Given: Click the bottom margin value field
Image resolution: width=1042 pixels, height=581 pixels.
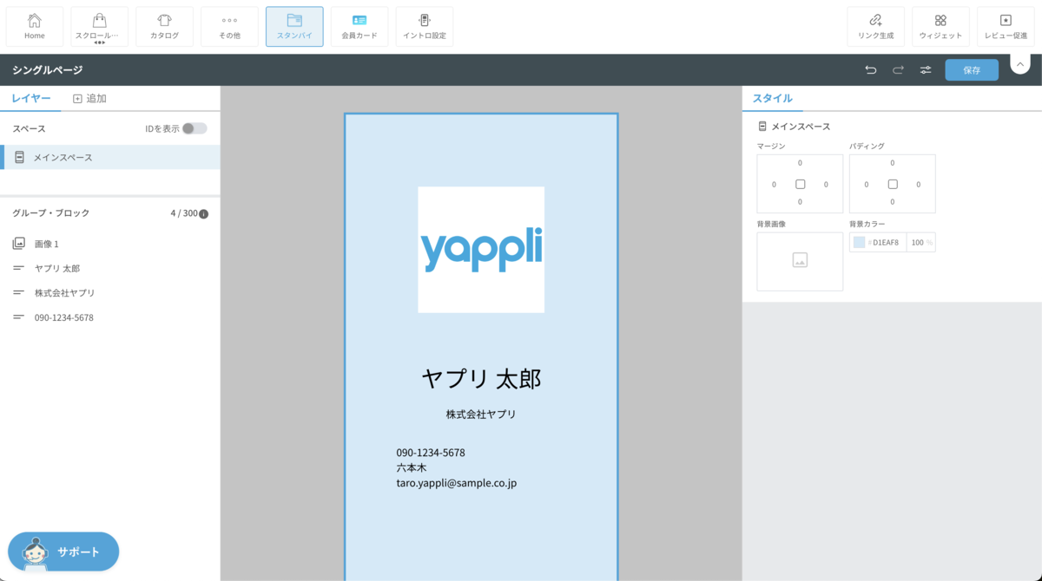Looking at the screenshot, I should [x=800, y=202].
